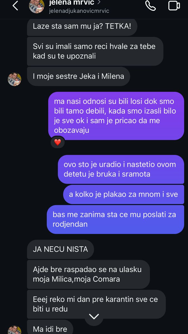This screenshot has height=334, width=188.
Task: Start an audio call with phone icon
Action: (150, 6)
